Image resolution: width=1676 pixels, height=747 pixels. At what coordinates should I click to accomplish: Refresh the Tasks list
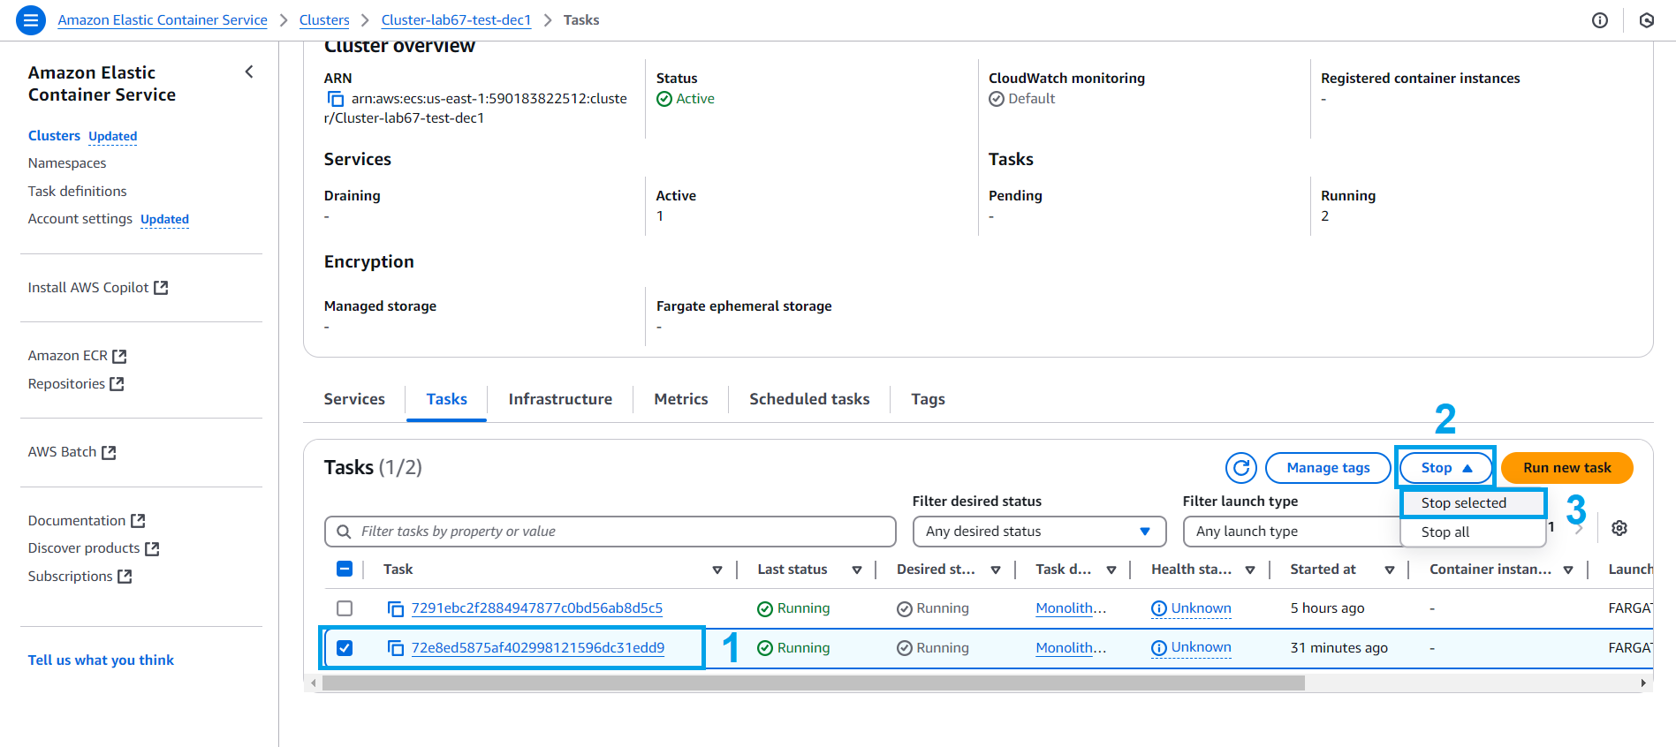point(1241,468)
